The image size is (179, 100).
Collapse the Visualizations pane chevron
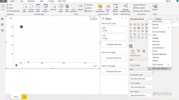click(151, 19)
